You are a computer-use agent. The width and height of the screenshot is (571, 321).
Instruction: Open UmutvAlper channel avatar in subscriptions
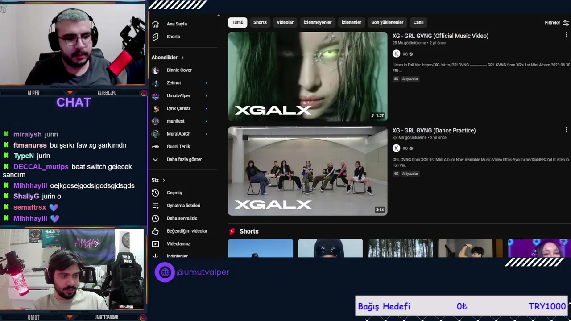click(155, 96)
